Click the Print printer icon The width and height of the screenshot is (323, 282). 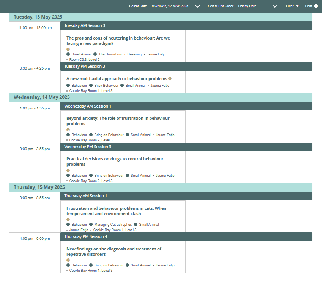tap(316, 6)
